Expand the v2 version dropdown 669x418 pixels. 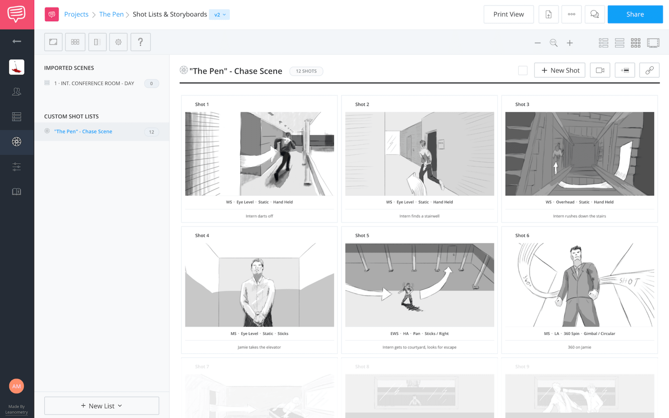coord(220,14)
